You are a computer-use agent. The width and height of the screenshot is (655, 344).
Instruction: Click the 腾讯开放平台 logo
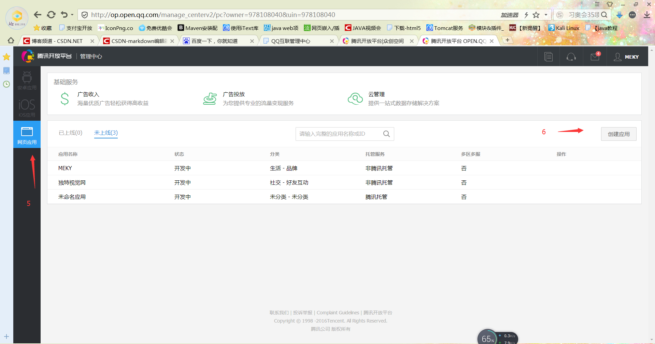[47, 56]
